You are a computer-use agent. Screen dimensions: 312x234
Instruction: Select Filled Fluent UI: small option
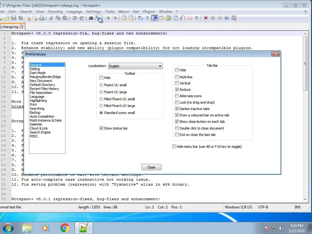coord(101,99)
